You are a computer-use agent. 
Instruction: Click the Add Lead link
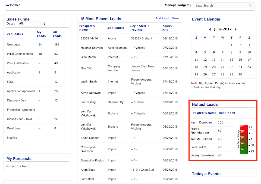click(x=162, y=18)
